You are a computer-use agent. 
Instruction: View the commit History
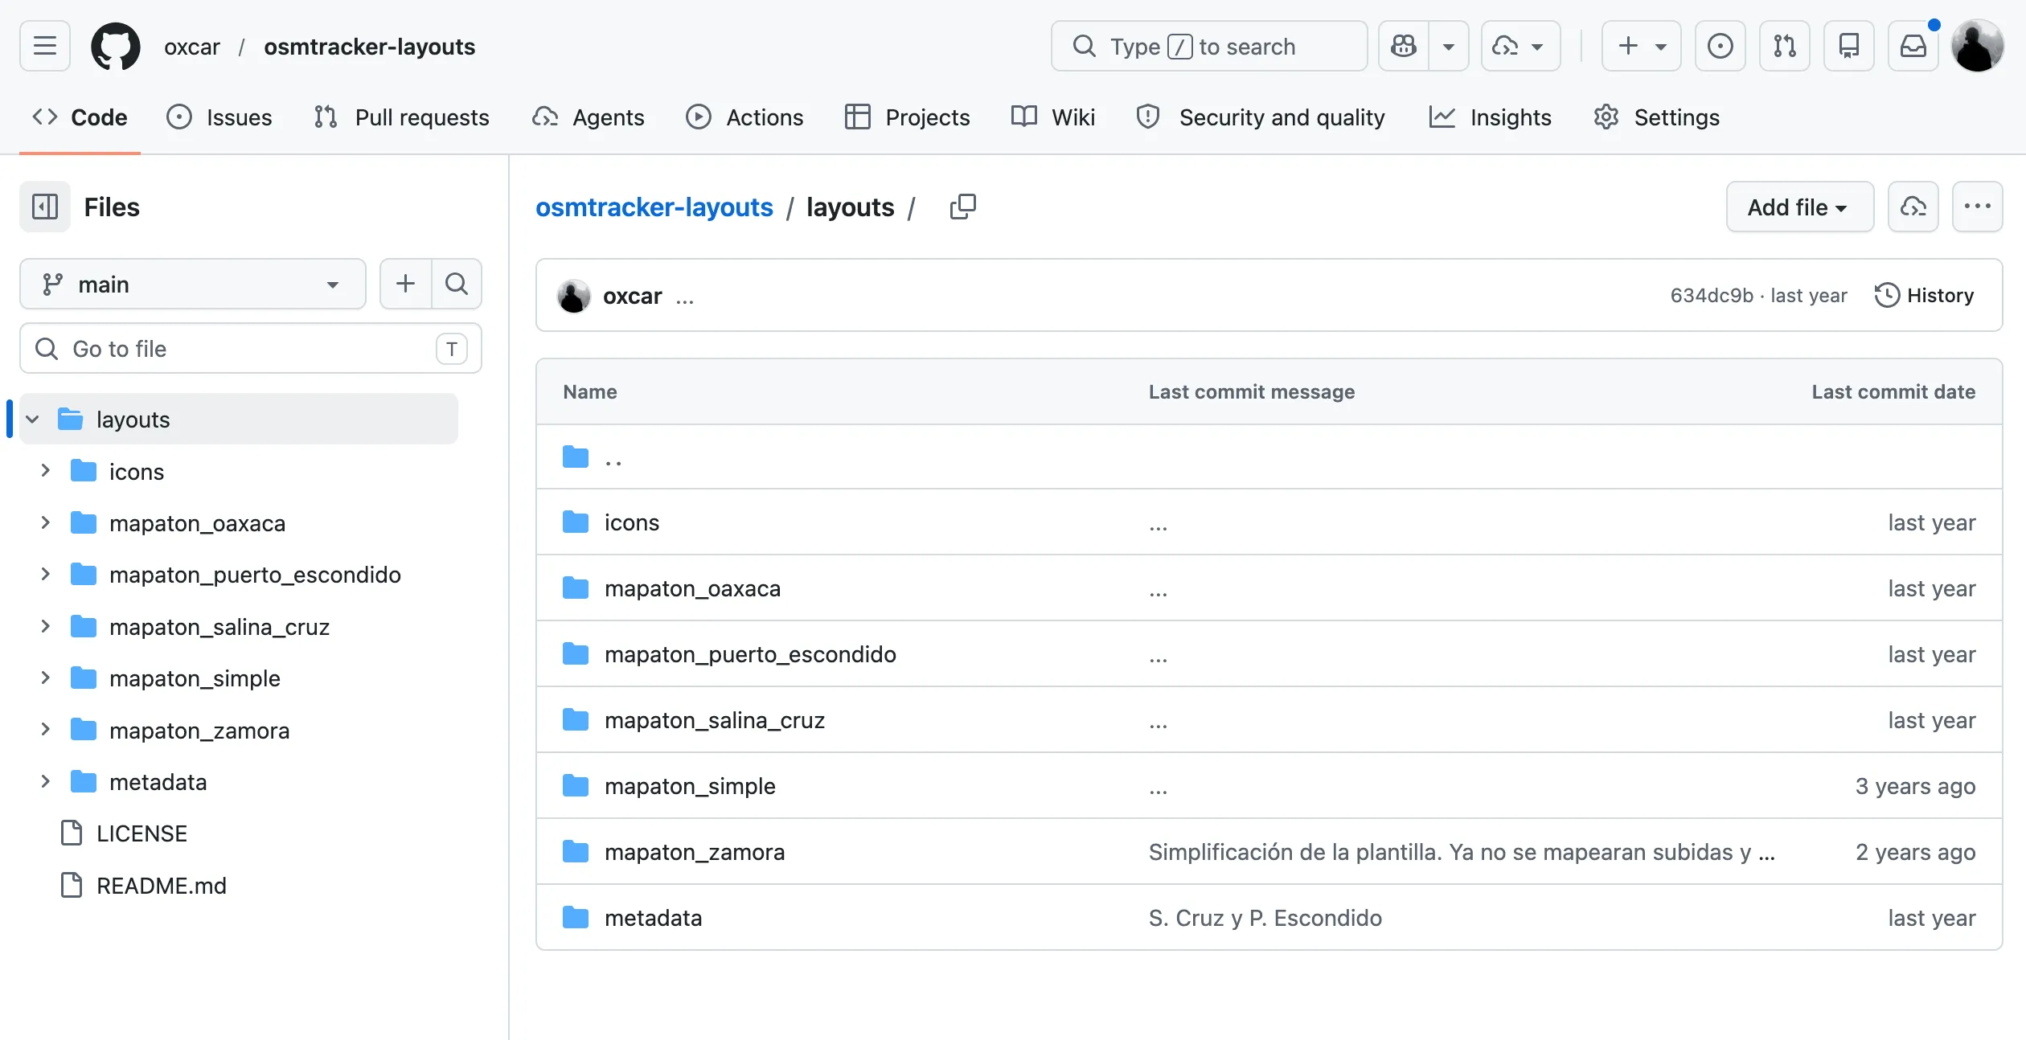1924,295
